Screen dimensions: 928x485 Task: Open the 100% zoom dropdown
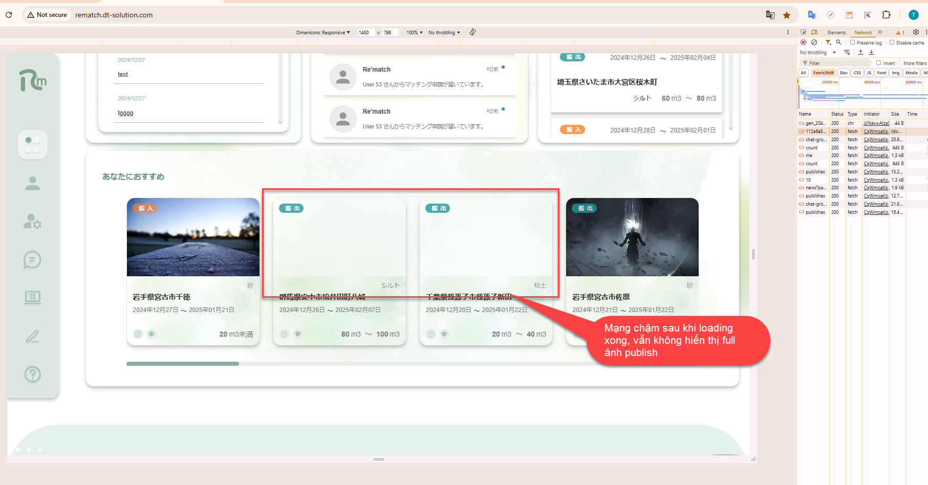tap(415, 32)
